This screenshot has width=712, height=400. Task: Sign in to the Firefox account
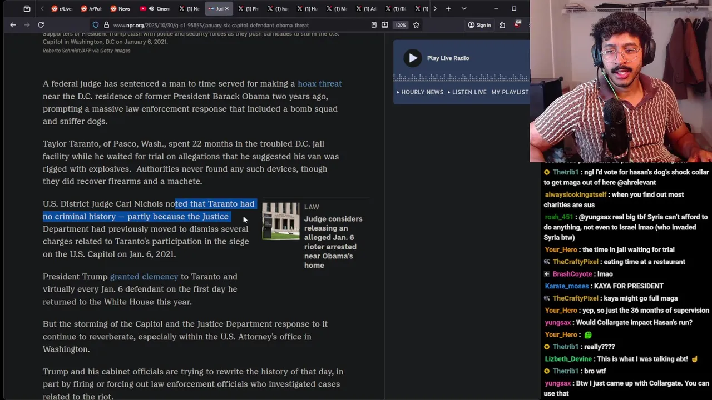pos(479,25)
